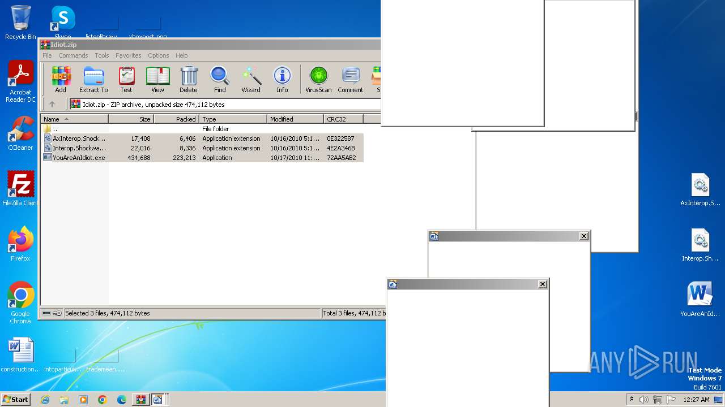725x407 pixels.
Task: Sort files by Size column header
Action: (x=131, y=119)
